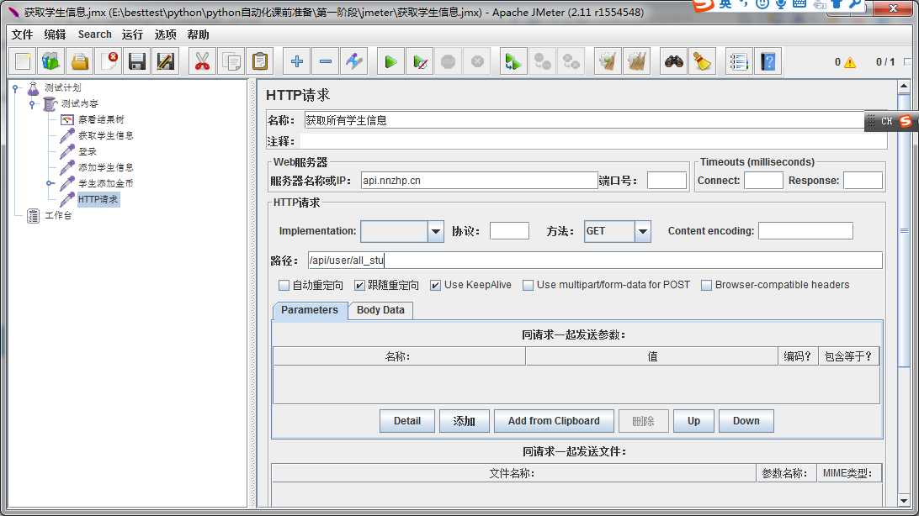Click the Detail button
919x516 pixels.
point(407,421)
